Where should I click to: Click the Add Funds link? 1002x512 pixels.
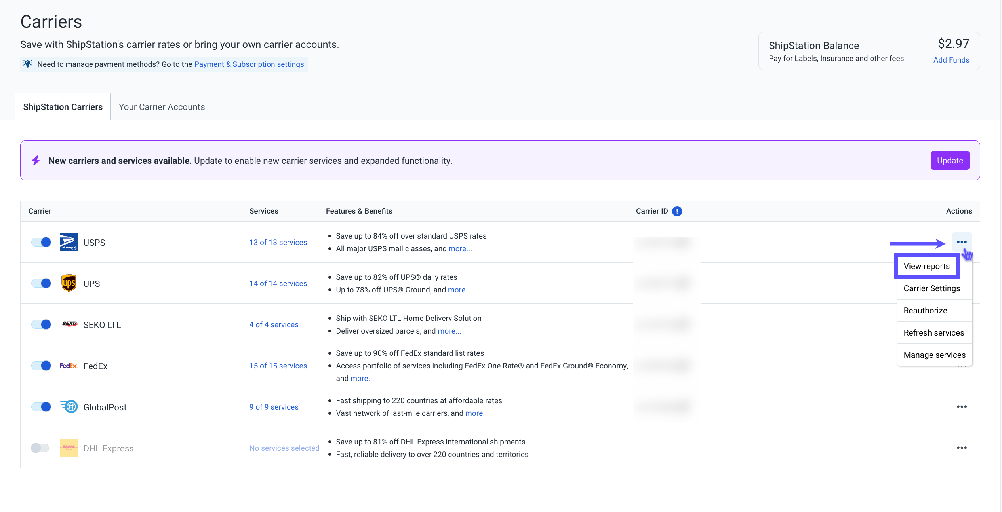pos(951,60)
